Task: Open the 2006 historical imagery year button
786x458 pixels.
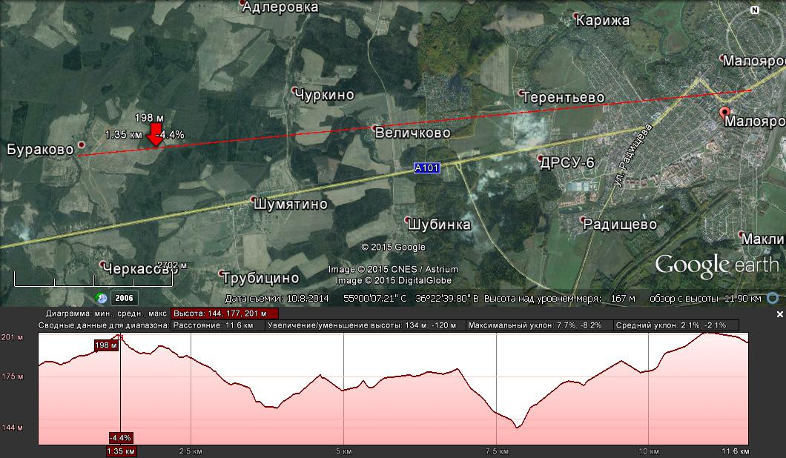Action: [x=124, y=298]
